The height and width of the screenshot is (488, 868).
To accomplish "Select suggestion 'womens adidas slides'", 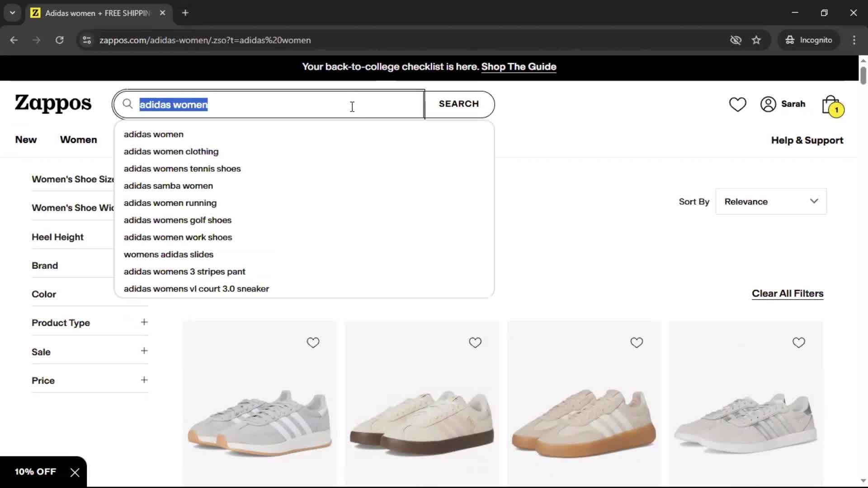I will point(304,255).
